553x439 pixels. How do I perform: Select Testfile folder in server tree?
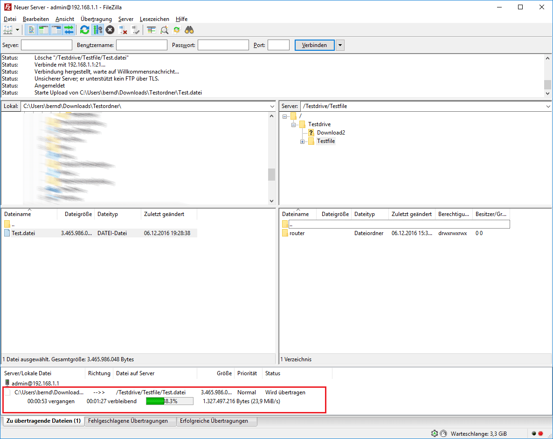pyautogui.click(x=326, y=141)
